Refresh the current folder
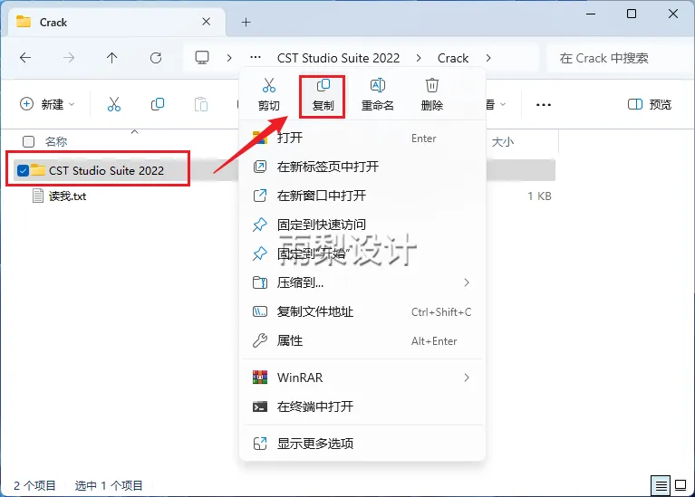 click(156, 58)
